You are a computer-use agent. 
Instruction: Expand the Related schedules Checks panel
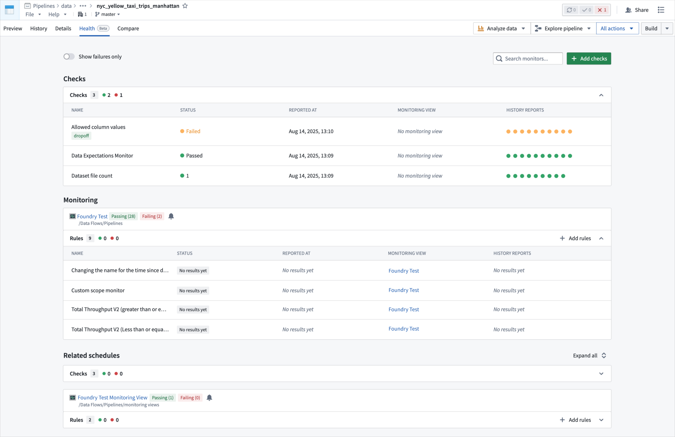pyautogui.click(x=601, y=374)
